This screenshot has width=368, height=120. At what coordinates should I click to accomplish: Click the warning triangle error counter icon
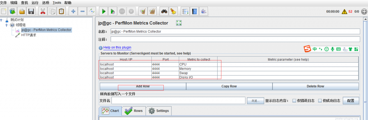click(344, 11)
